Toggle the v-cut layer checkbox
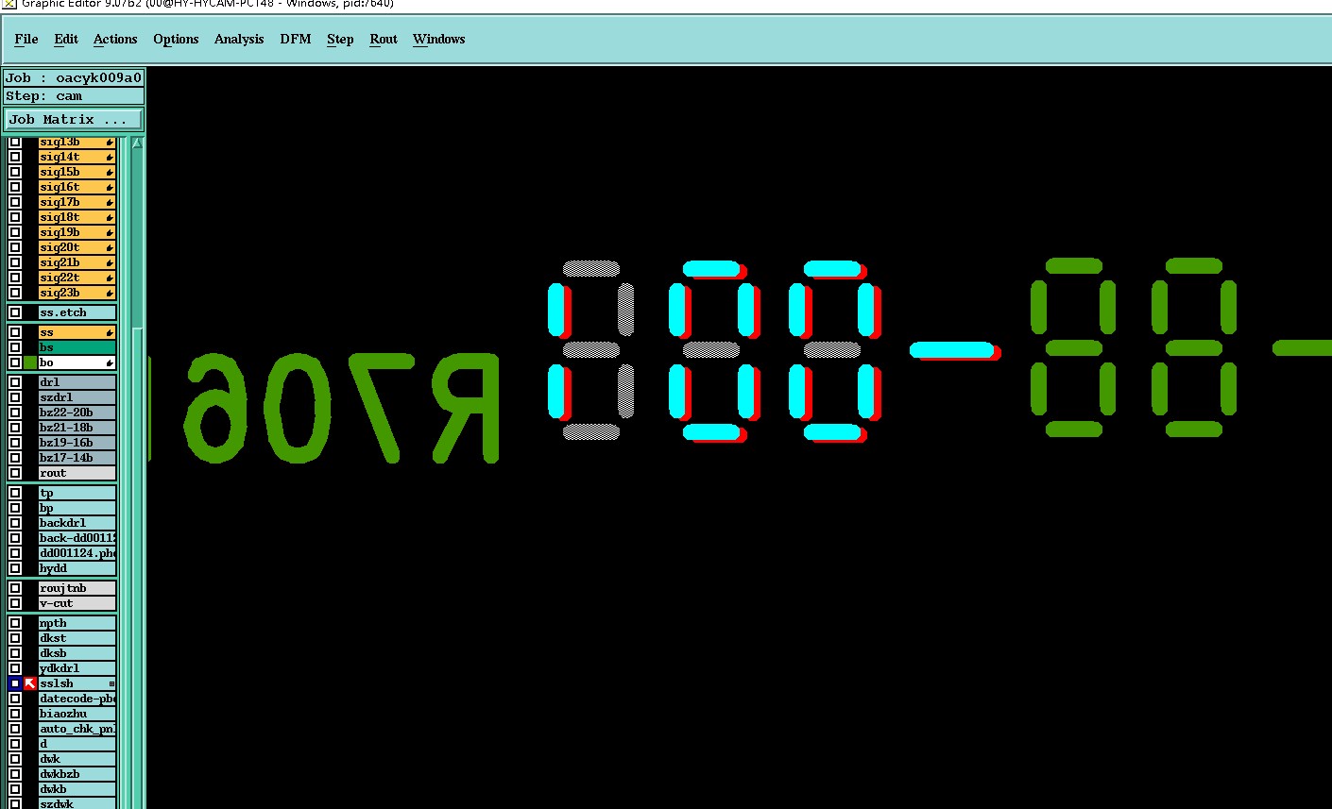 15,603
